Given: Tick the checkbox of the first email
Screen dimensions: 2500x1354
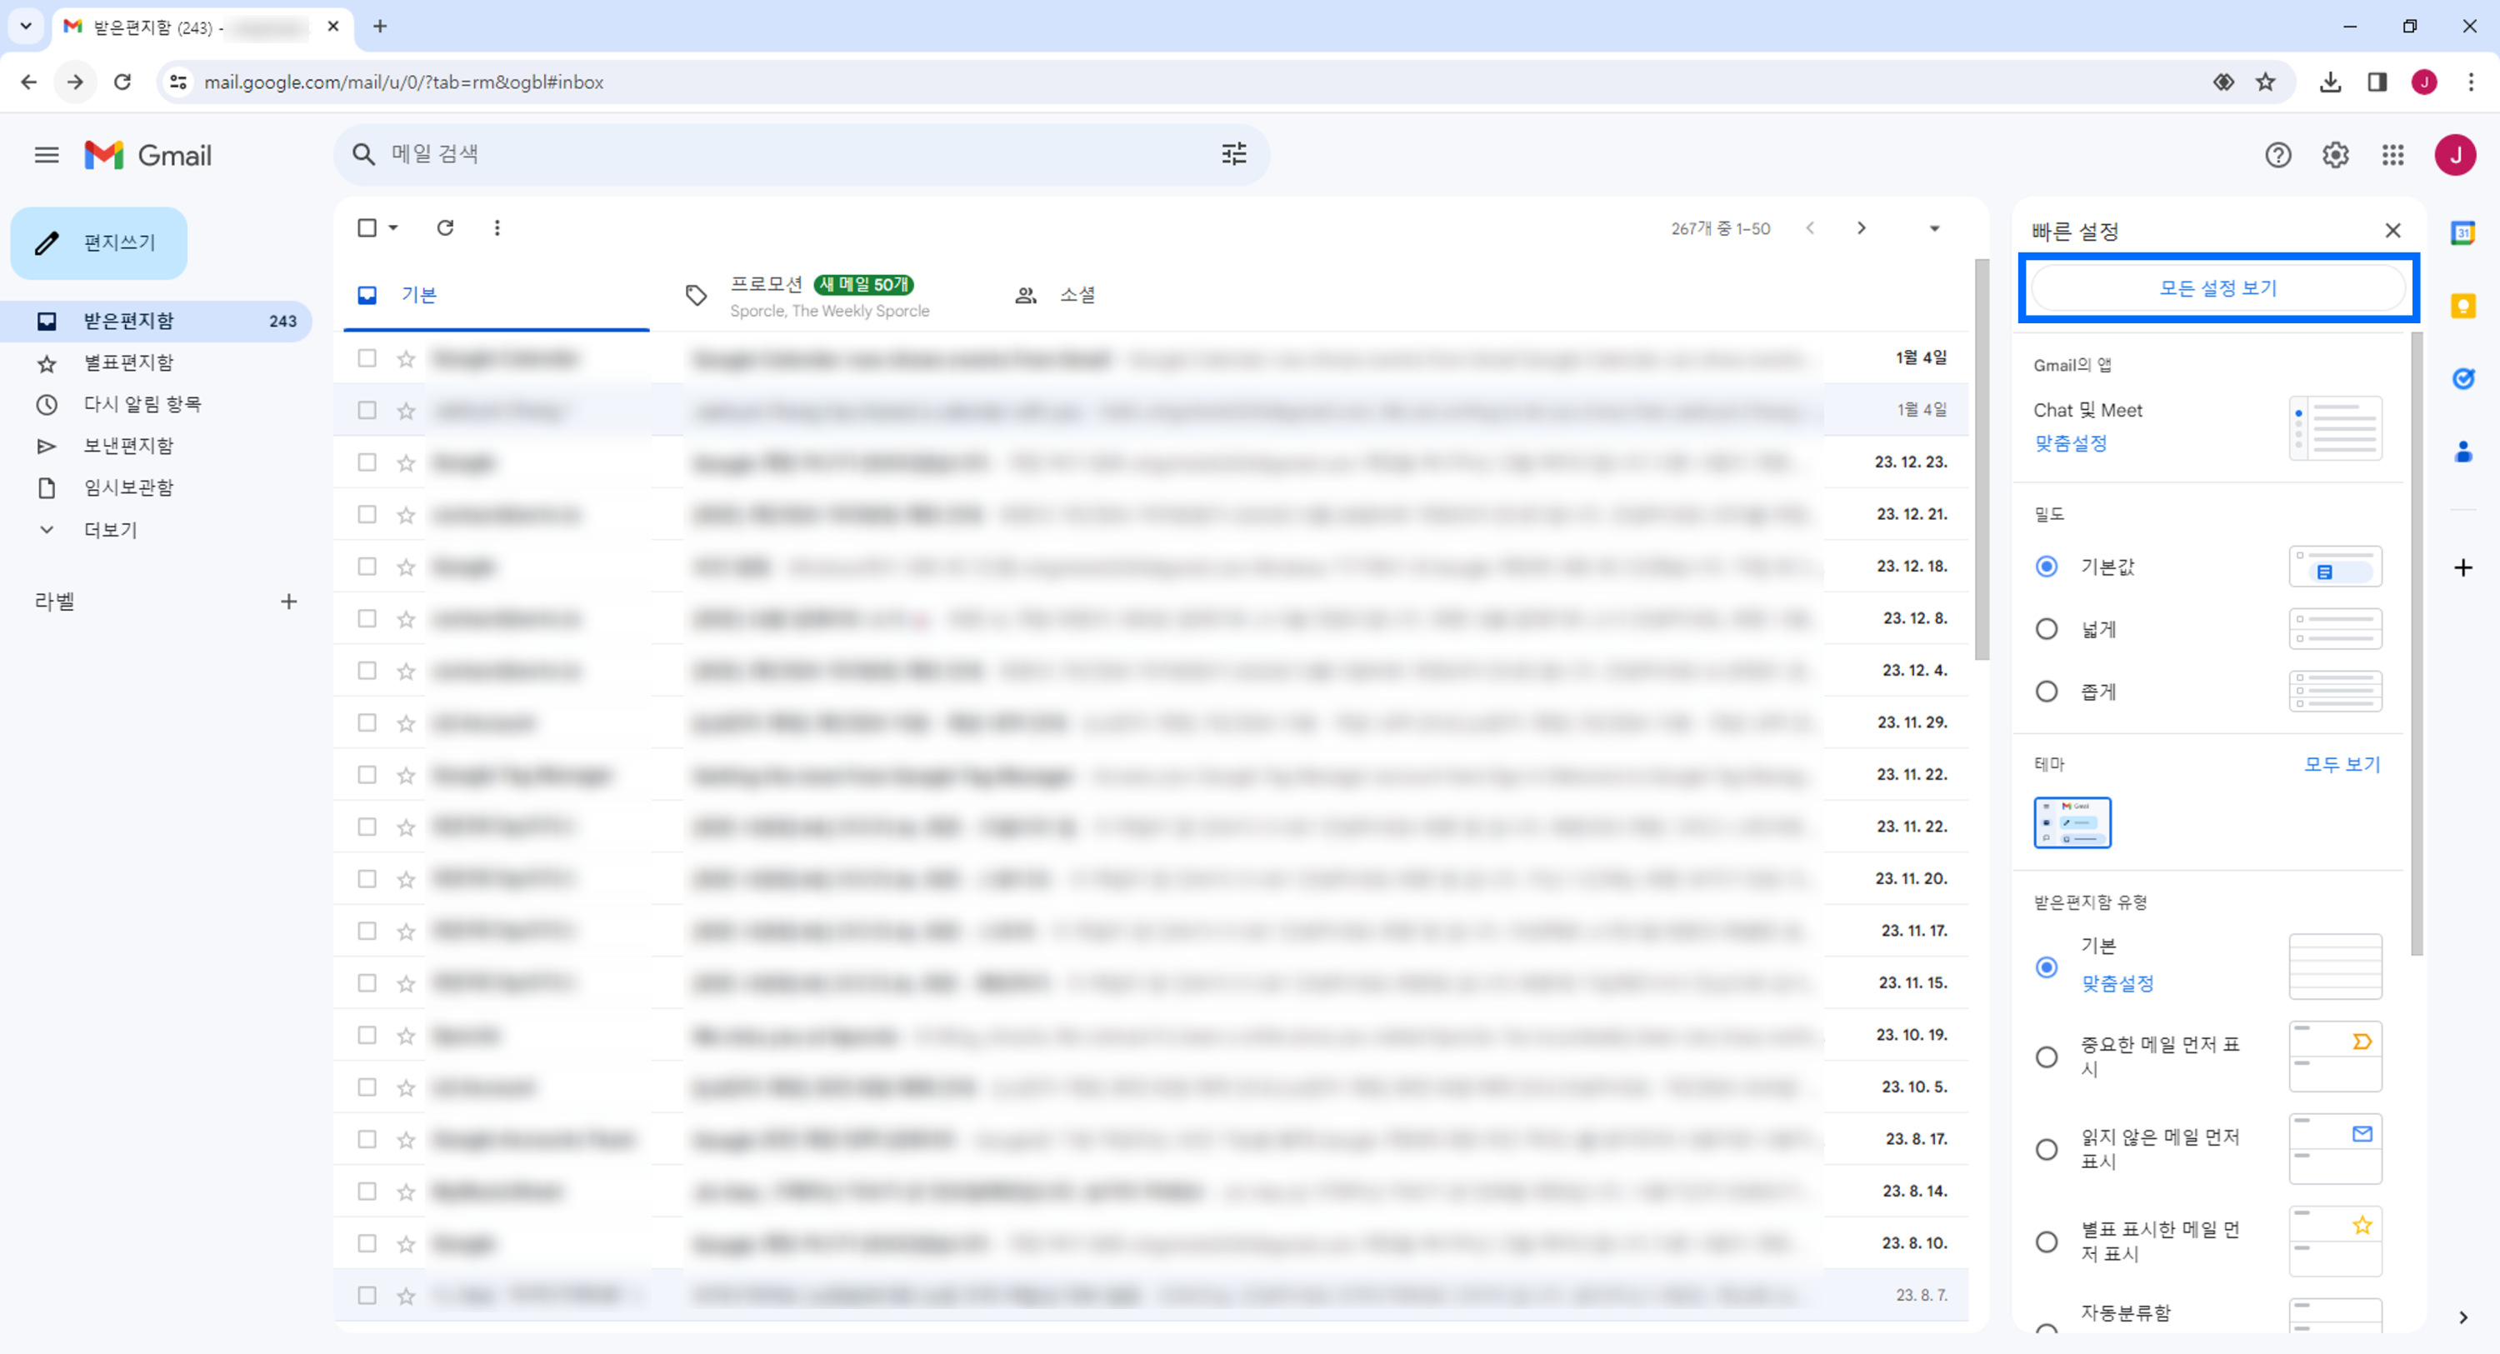Looking at the screenshot, I should coord(367,358).
